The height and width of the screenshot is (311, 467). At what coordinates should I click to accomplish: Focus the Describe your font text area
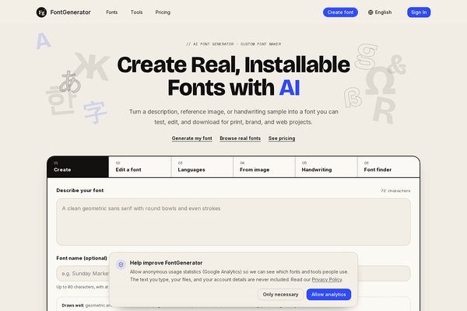click(233, 222)
